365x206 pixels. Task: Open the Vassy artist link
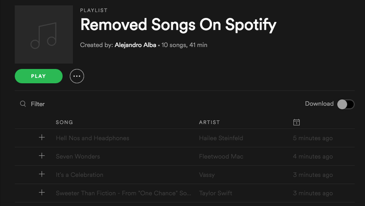pyautogui.click(x=207, y=175)
